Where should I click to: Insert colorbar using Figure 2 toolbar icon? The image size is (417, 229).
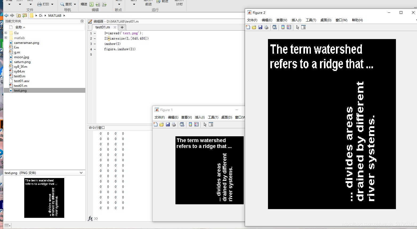point(283,27)
